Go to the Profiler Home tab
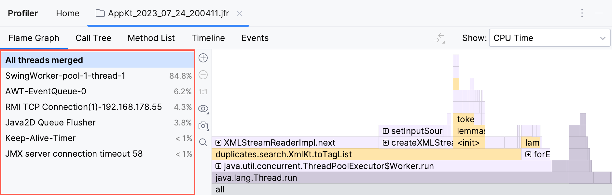 coord(68,13)
